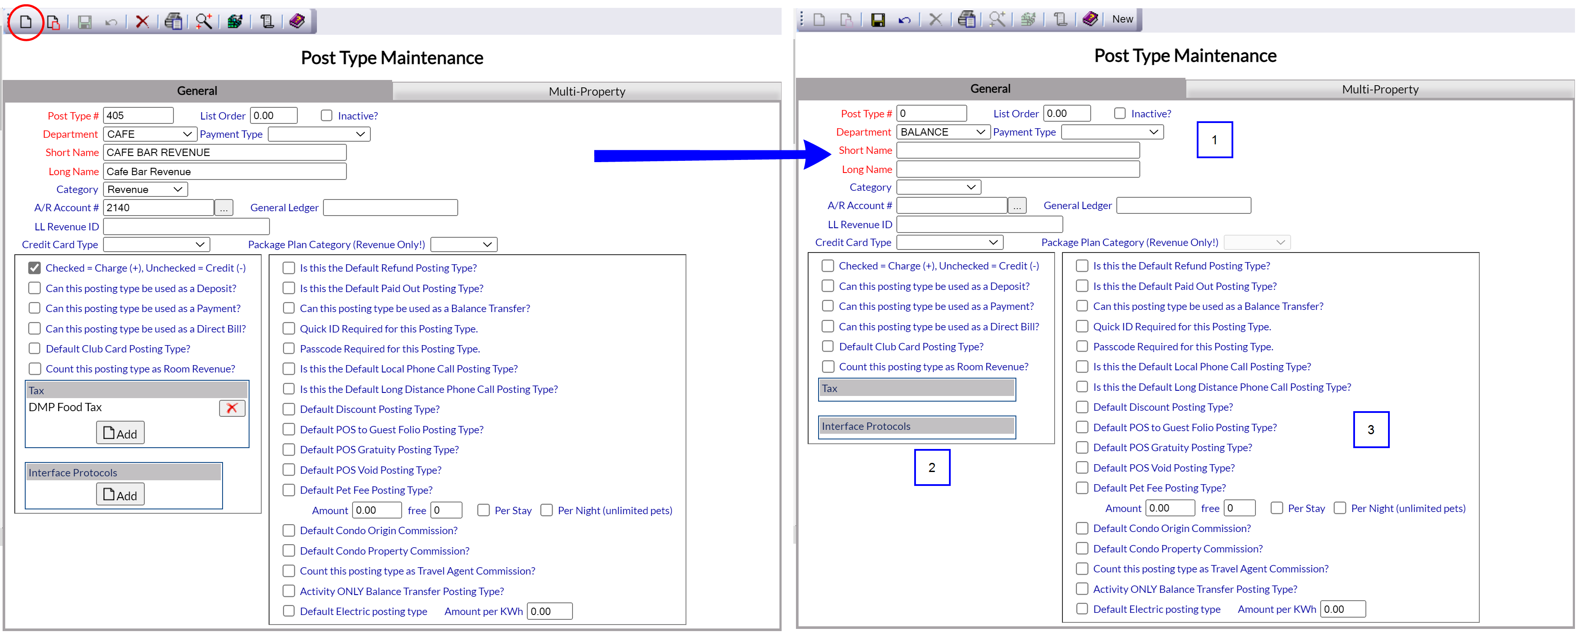Screen dimensions: 1578x635
Task: Click purple Help book, right toolbar
Action: [x=1090, y=19]
